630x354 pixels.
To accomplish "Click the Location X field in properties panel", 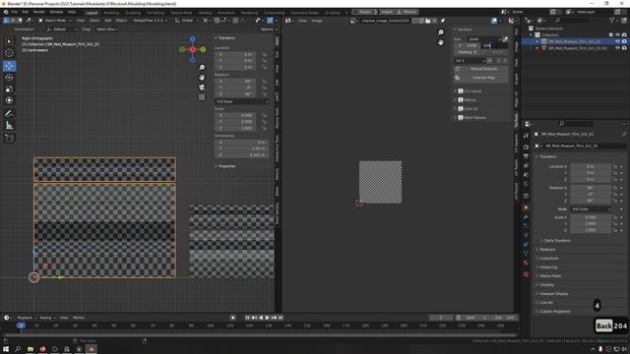I will 591,166.
